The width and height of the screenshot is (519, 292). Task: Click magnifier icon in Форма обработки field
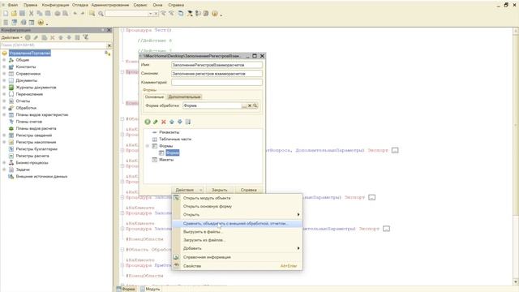click(x=255, y=105)
